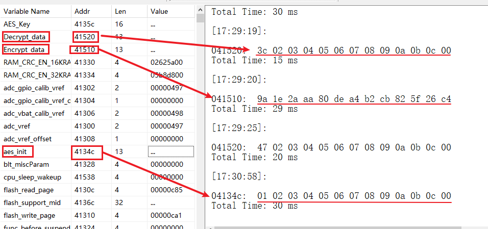Click the 04134c log output line
The image size is (488, 229).
point(331,196)
